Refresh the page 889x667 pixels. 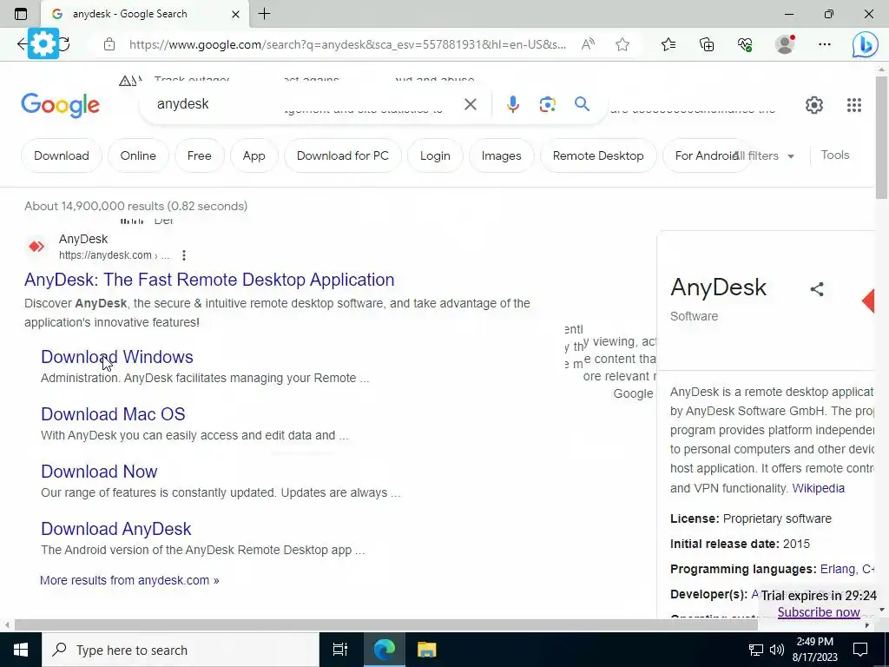tap(64, 44)
